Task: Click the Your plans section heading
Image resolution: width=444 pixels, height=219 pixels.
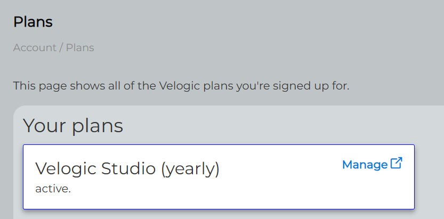Action: pos(73,126)
